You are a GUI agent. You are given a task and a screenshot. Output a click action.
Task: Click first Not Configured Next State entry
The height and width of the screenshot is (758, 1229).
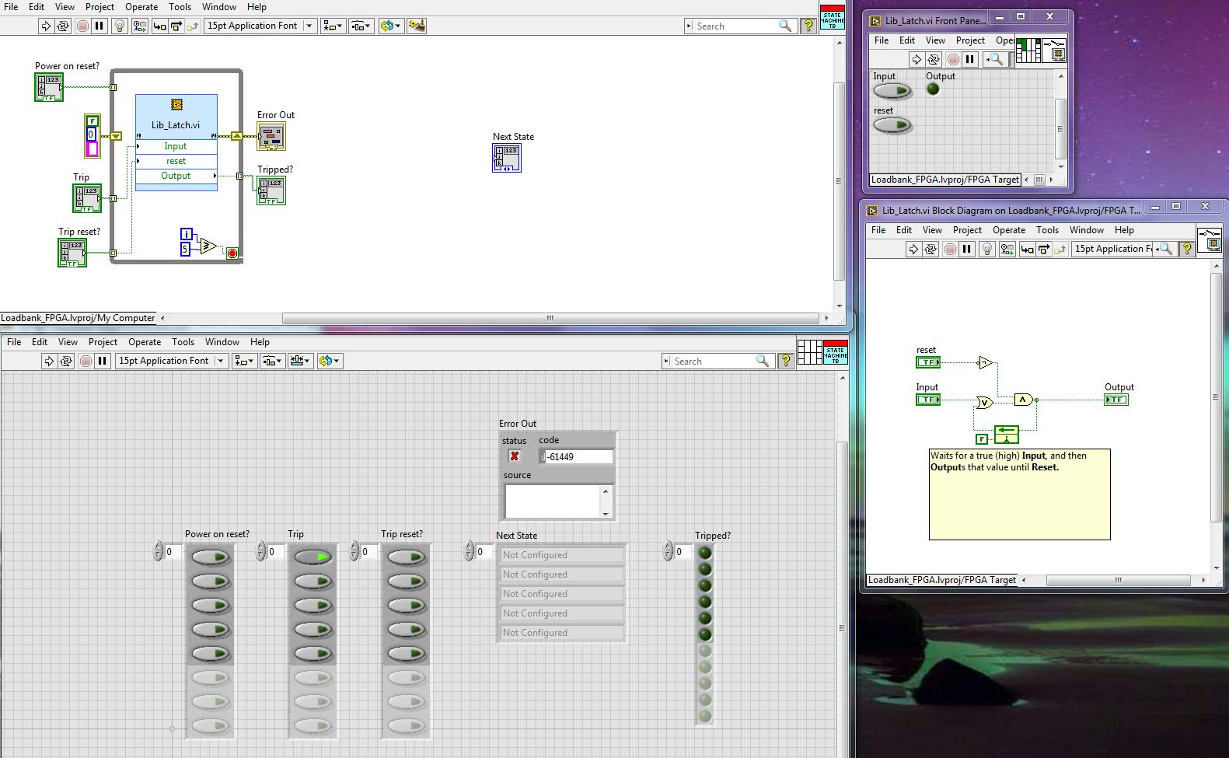[561, 555]
